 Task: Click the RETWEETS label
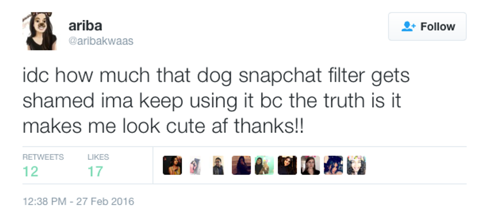[43, 157]
